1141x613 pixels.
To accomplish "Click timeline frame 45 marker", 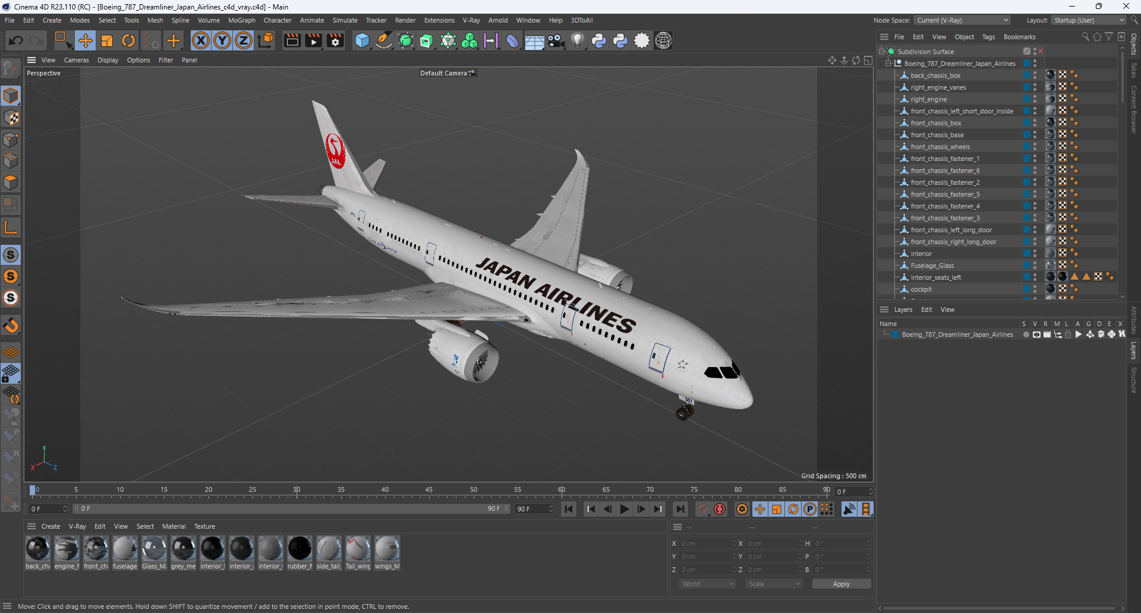I will click(x=429, y=490).
